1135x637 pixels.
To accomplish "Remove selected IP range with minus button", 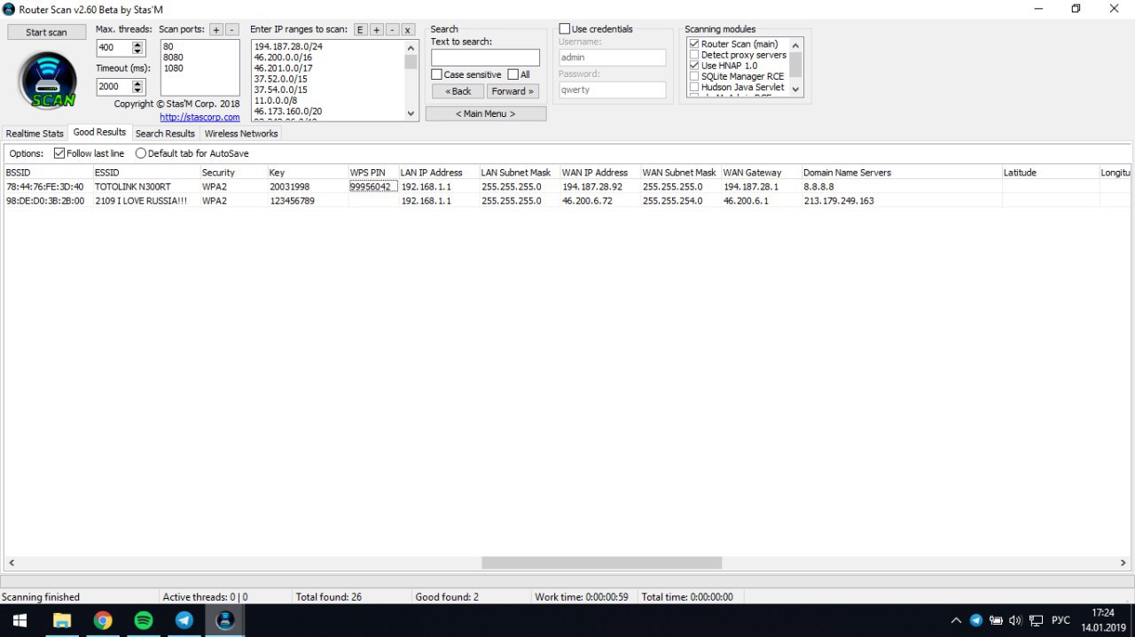I will click(x=392, y=29).
